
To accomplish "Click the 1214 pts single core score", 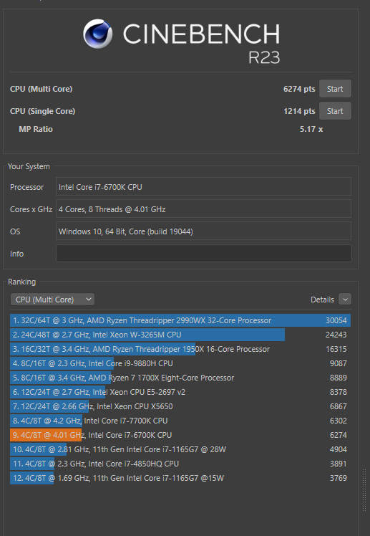I will (x=299, y=111).
